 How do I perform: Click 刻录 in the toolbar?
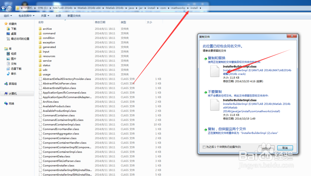[x=58, y=16]
